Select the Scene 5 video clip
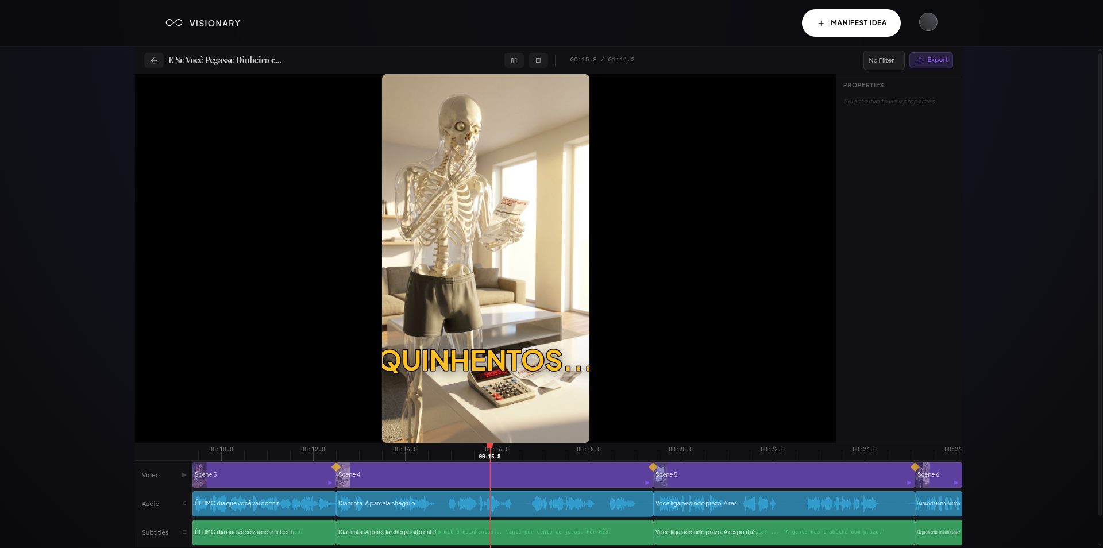This screenshot has width=1103, height=548. [x=784, y=476]
